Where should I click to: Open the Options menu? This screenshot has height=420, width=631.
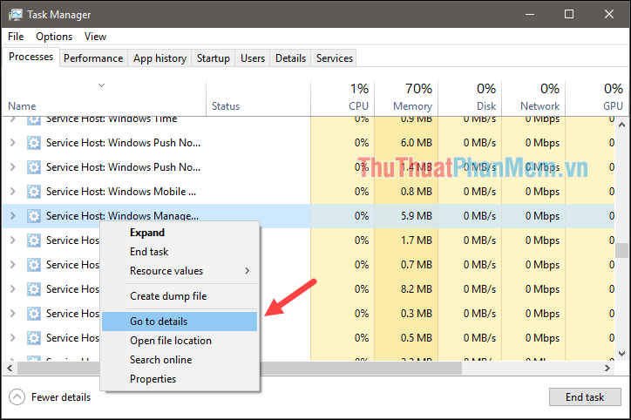pos(54,37)
